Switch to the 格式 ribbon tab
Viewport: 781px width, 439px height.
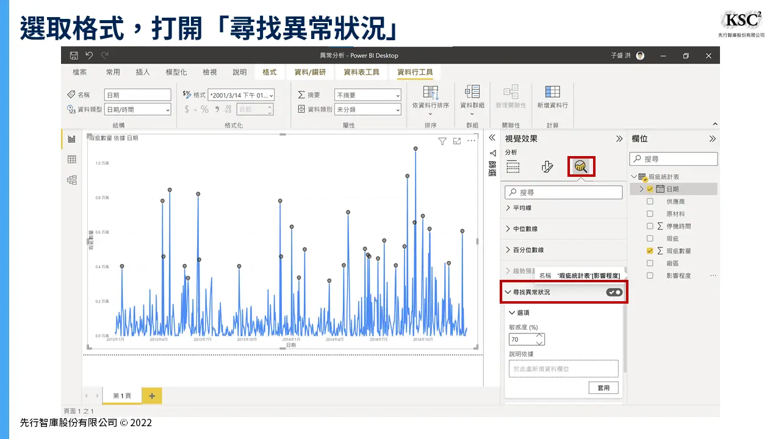(270, 72)
